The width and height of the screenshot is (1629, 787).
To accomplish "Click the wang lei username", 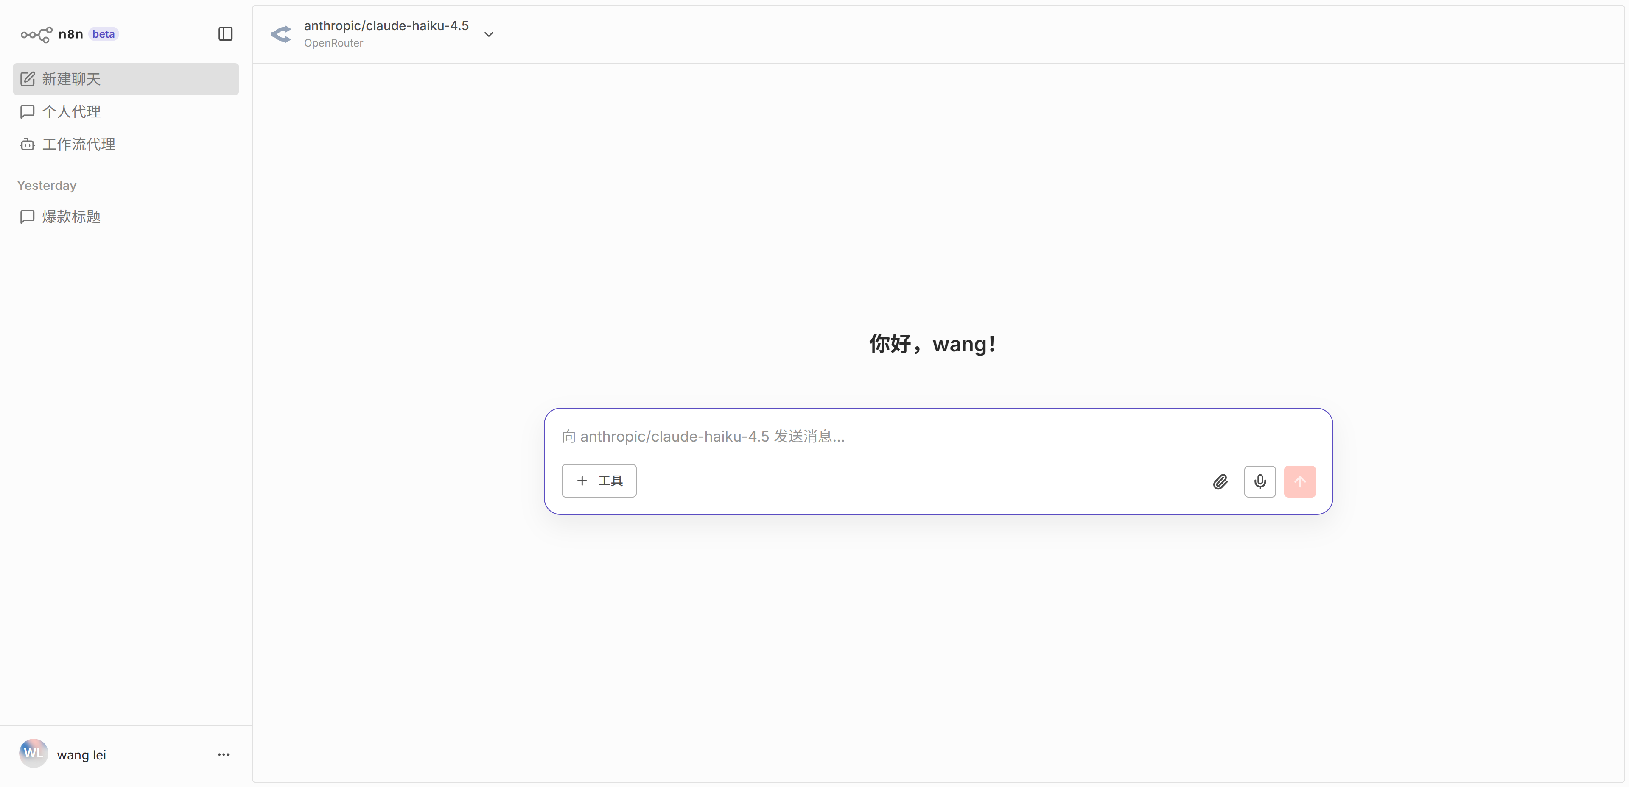I will coord(81,755).
